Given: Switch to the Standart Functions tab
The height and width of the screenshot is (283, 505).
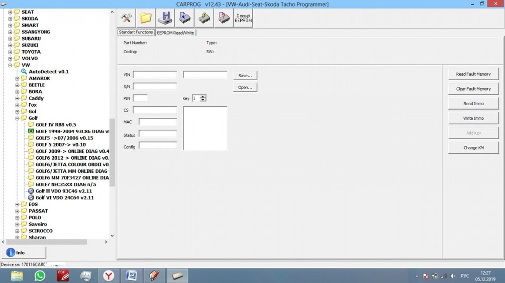Looking at the screenshot, I should coord(136,33).
